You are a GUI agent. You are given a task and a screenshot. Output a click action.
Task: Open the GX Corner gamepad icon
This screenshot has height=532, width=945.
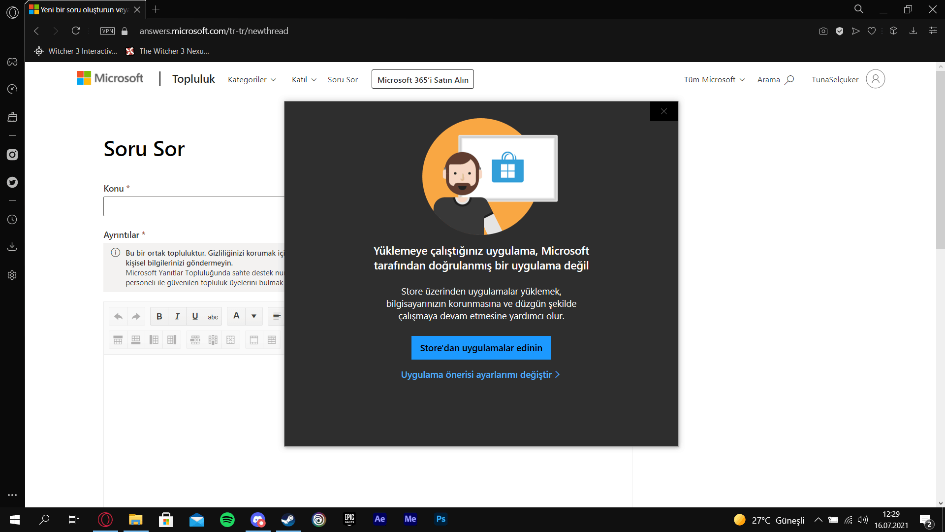12,62
